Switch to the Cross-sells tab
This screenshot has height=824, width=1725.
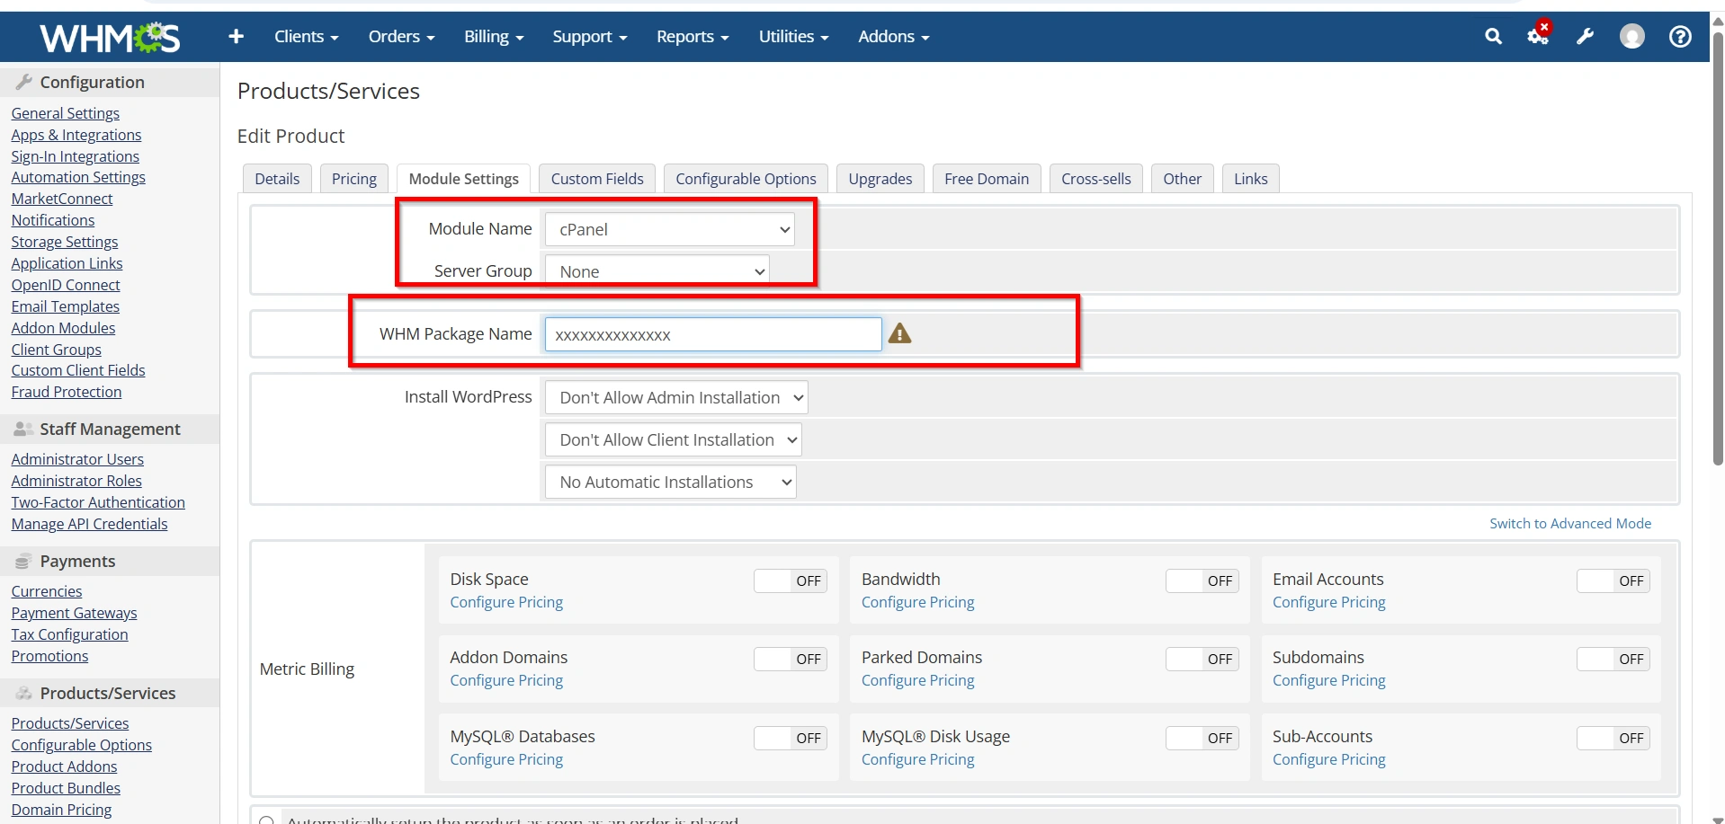coord(1096,179)
